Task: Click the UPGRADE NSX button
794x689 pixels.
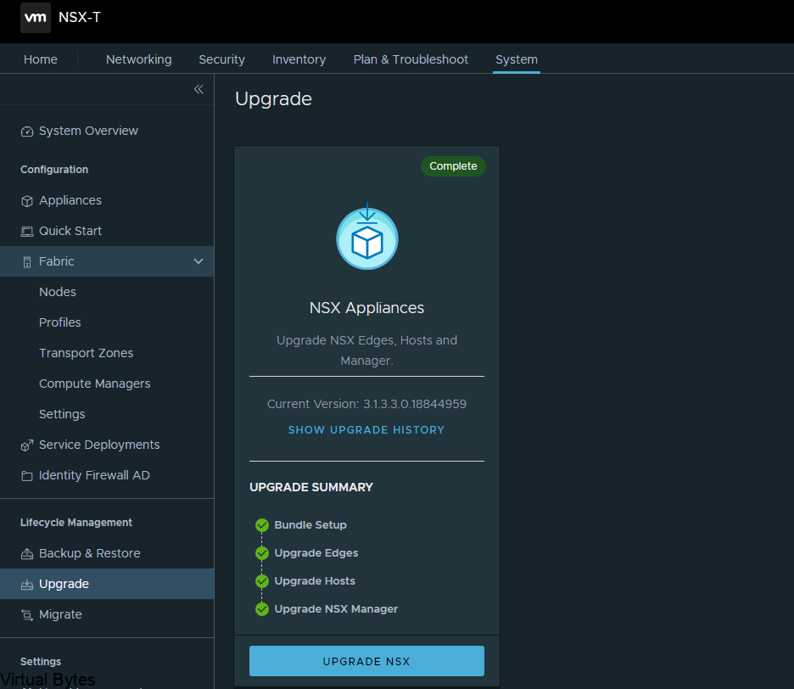Action: [366, 661]
